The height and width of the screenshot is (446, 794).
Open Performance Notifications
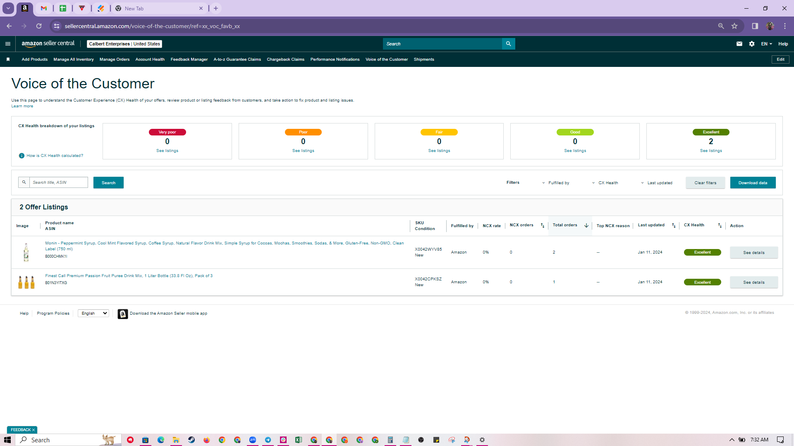335,59
